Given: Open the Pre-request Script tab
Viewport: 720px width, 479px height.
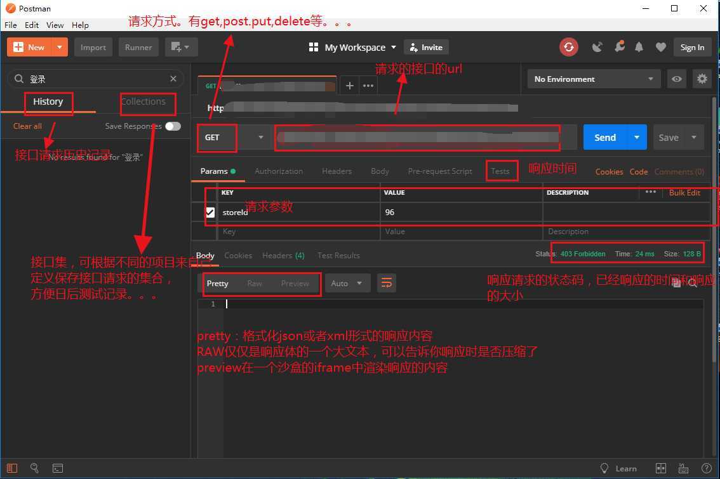Looking at the screenshot, I should pos(440,171).
